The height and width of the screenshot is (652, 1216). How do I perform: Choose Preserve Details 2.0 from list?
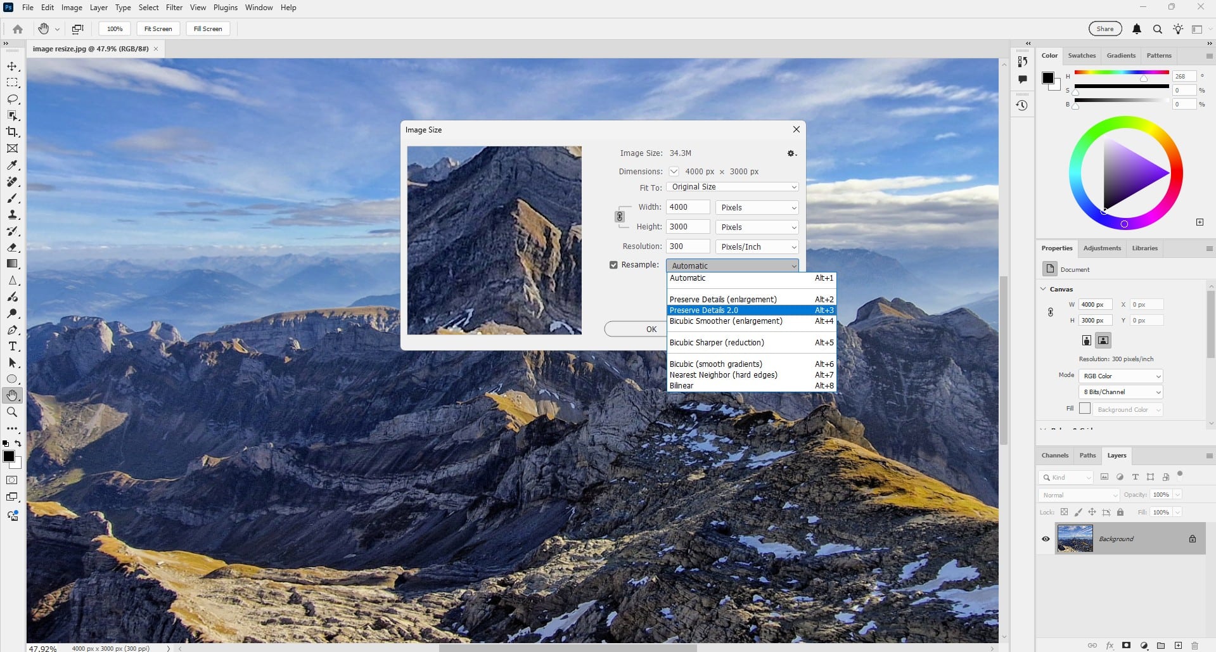704,310
